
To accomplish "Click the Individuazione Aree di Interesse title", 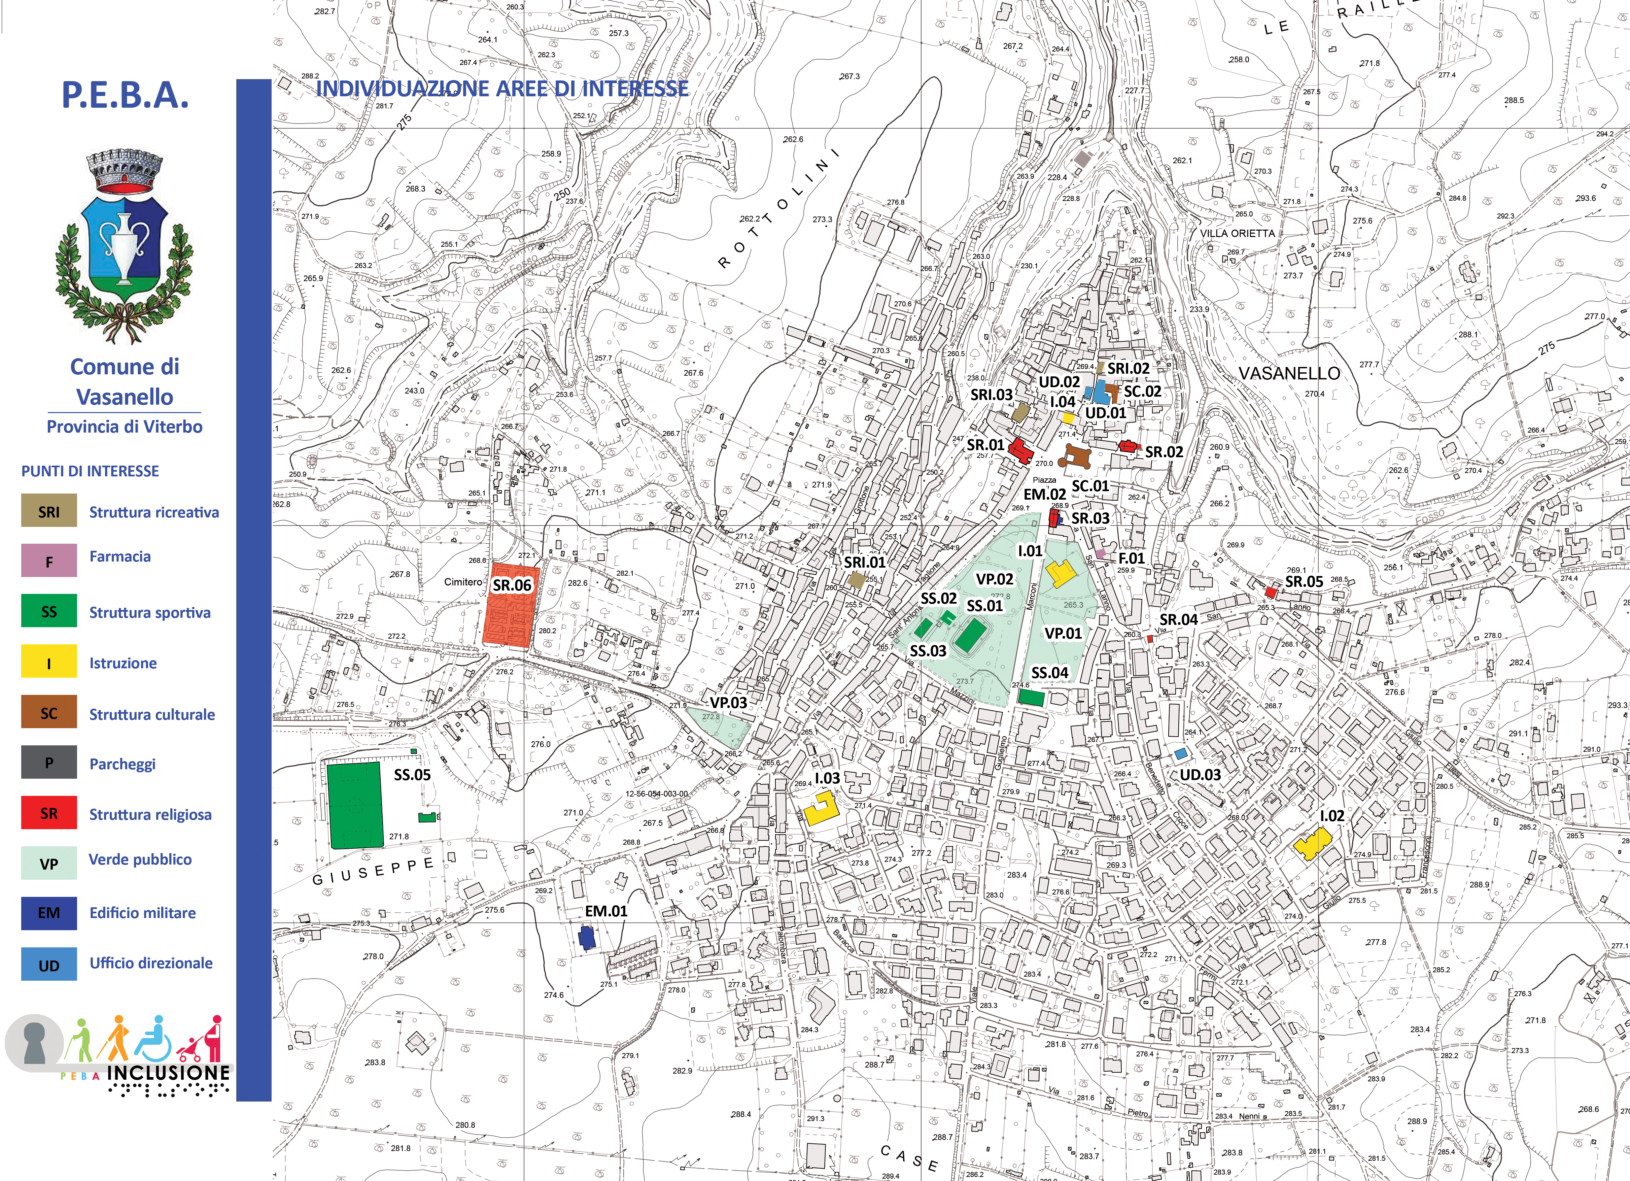I will (502, 89).
